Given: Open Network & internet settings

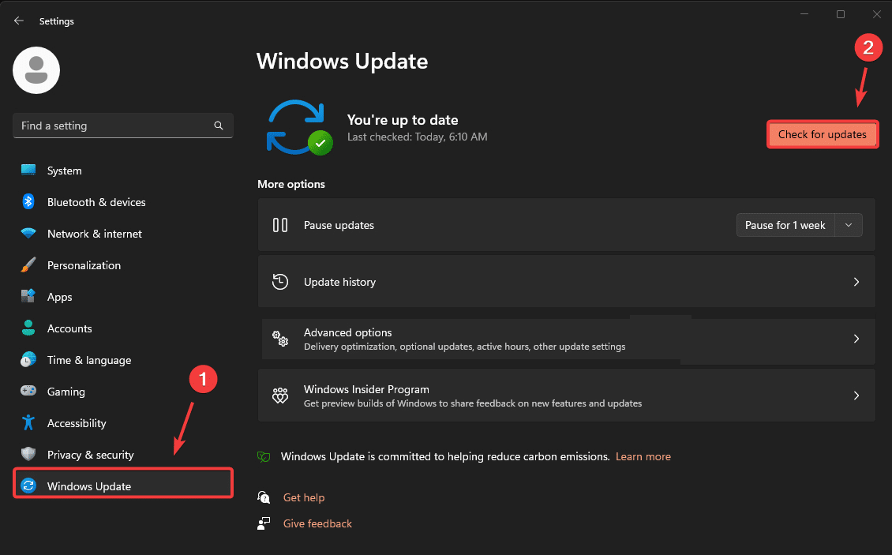Looking at the screenshot, I should point(94,234).
